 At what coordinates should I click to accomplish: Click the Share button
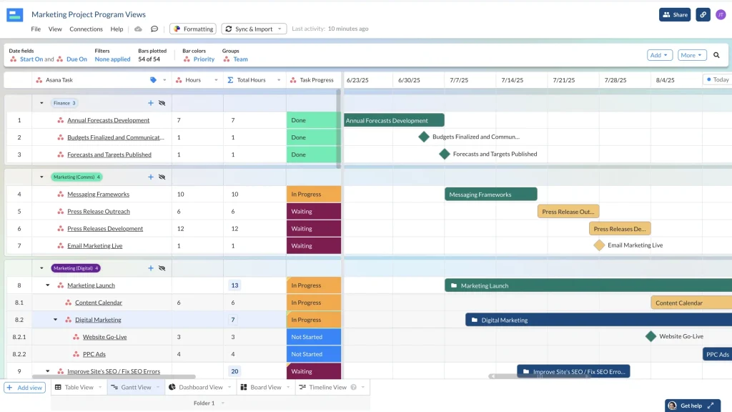click(x=674, y=14)
